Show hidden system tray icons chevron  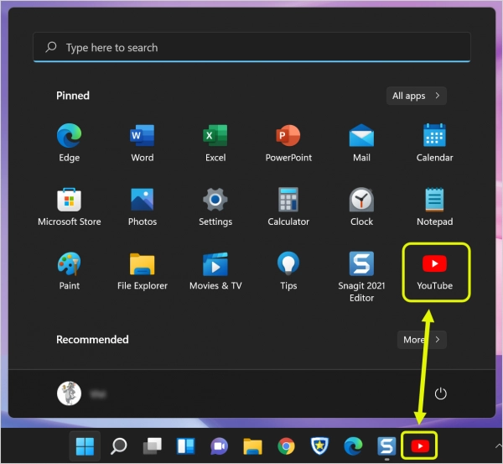pos(498,446)
